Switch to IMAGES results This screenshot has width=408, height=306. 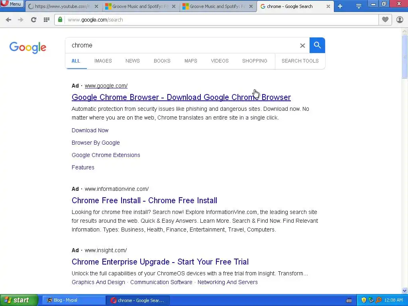click(103, 61)
